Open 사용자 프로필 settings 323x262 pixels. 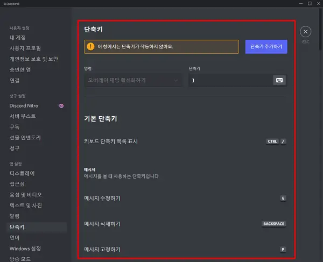[25, 48]
